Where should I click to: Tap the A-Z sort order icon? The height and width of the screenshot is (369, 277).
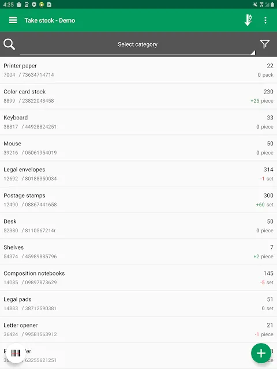coord(248,20)
